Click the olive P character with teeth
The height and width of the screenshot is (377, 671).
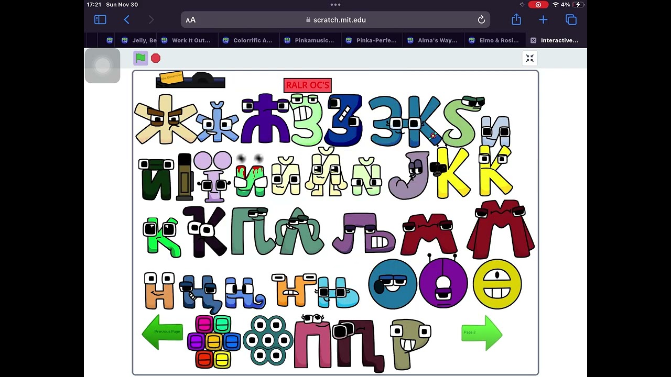click(409, 344)
